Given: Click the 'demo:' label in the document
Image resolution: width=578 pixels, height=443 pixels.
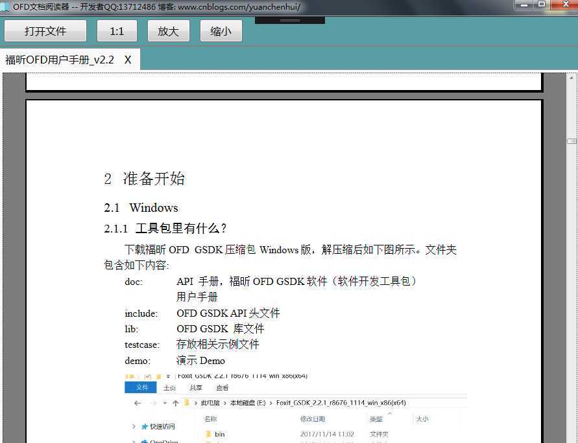Looking at the screenshot, I should 138,361.
